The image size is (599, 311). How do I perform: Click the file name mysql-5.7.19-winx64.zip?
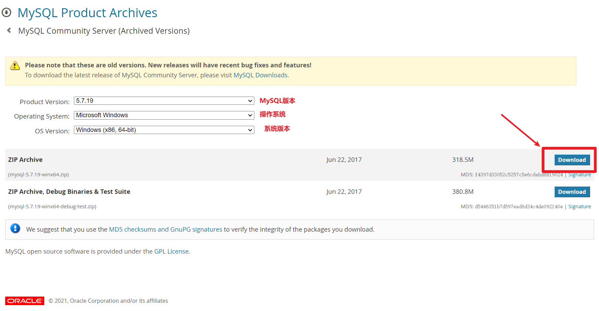coord(38,175)
